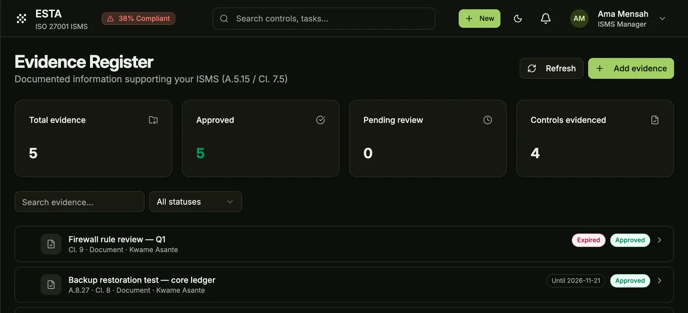The width and height of the screenshot is (688, 313).
Task: Focus the Search controls, tasks field
Action: (x=324, y=19)
